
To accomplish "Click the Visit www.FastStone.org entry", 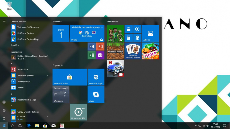I will [x=28, y=27].
